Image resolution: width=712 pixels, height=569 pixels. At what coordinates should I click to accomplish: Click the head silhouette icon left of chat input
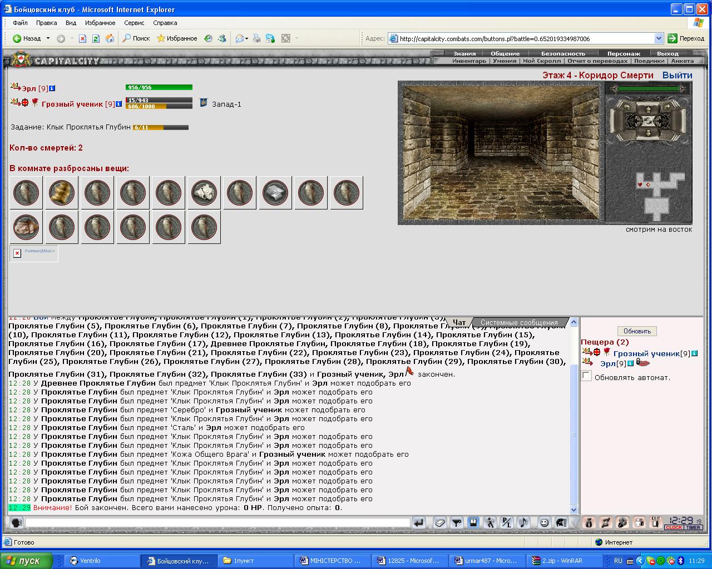[x=16, y=522]
